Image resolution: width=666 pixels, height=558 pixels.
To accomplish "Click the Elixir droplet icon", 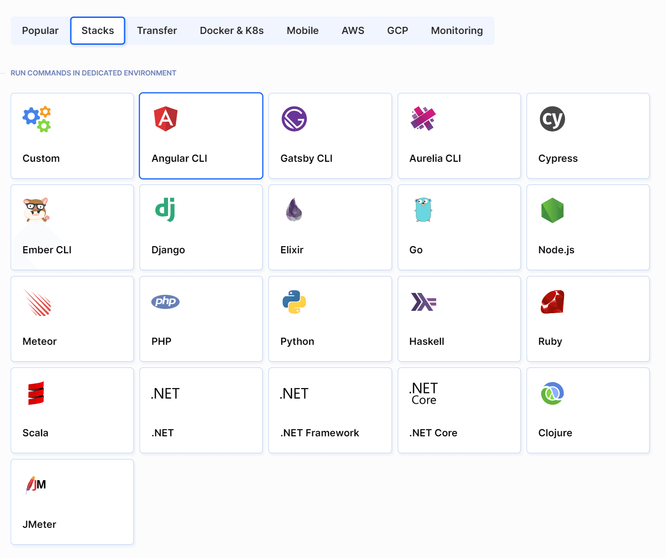I will (294, 210).
